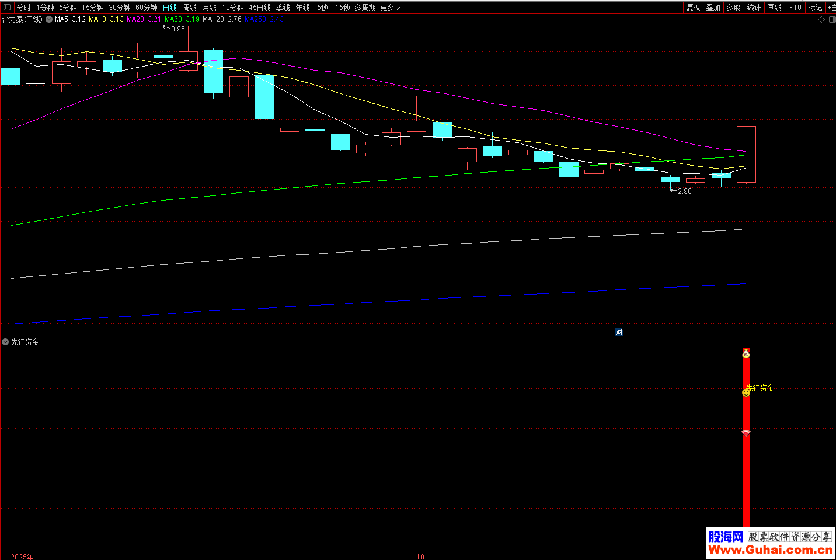
Task: Click the 复权 button
Action: click(693, 8)
